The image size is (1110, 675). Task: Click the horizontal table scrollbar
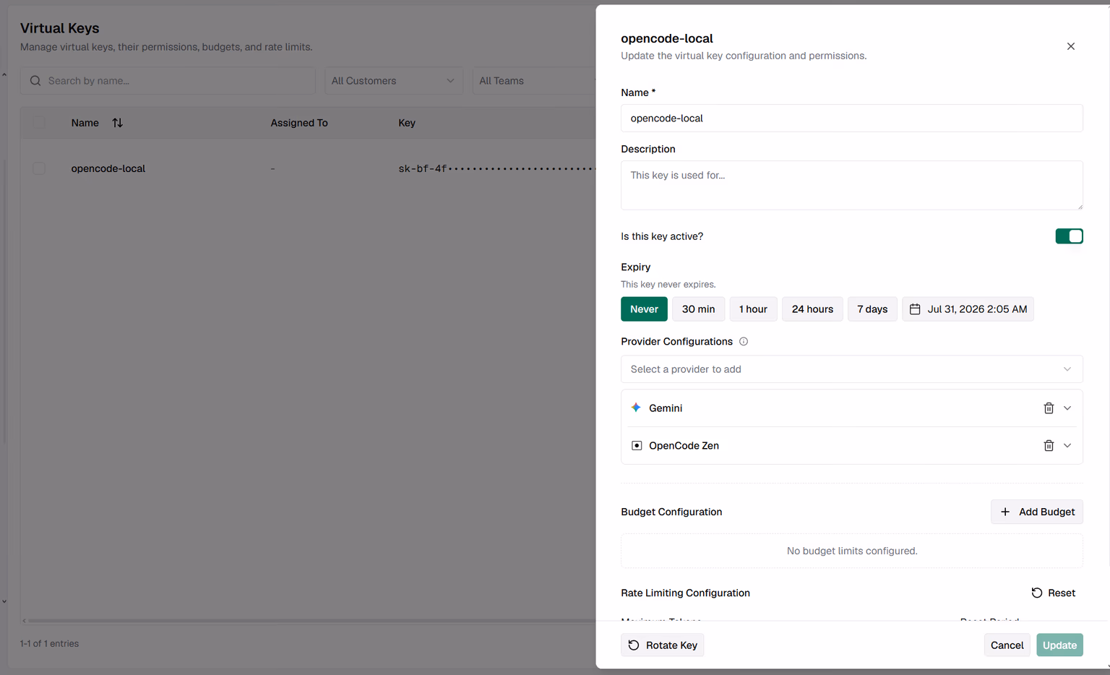coord(311,621)
